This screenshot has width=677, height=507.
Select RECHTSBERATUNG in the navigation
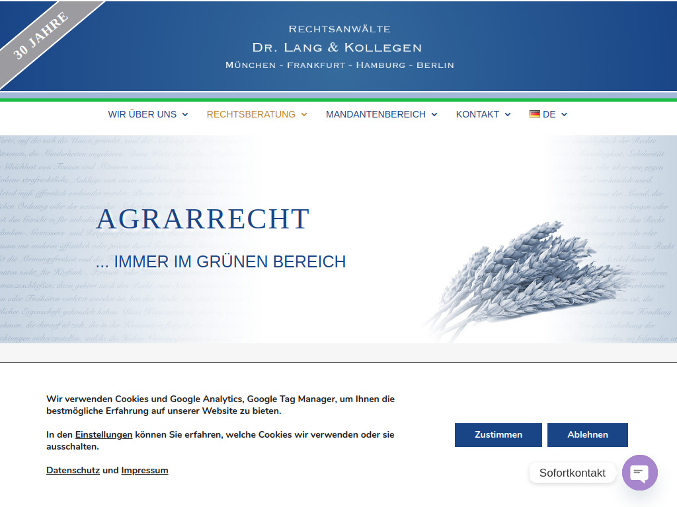pos(251,114)
